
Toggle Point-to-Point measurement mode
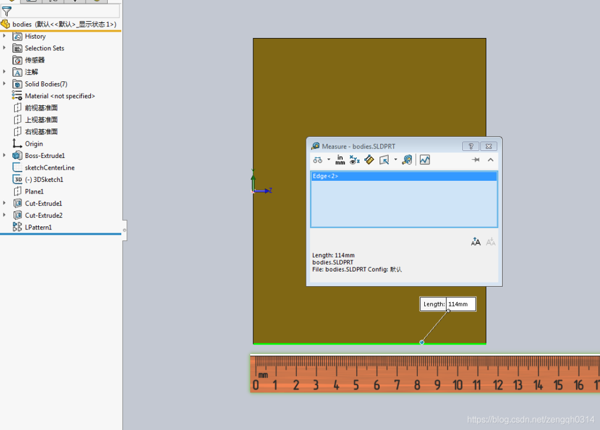tap(369, 160)
